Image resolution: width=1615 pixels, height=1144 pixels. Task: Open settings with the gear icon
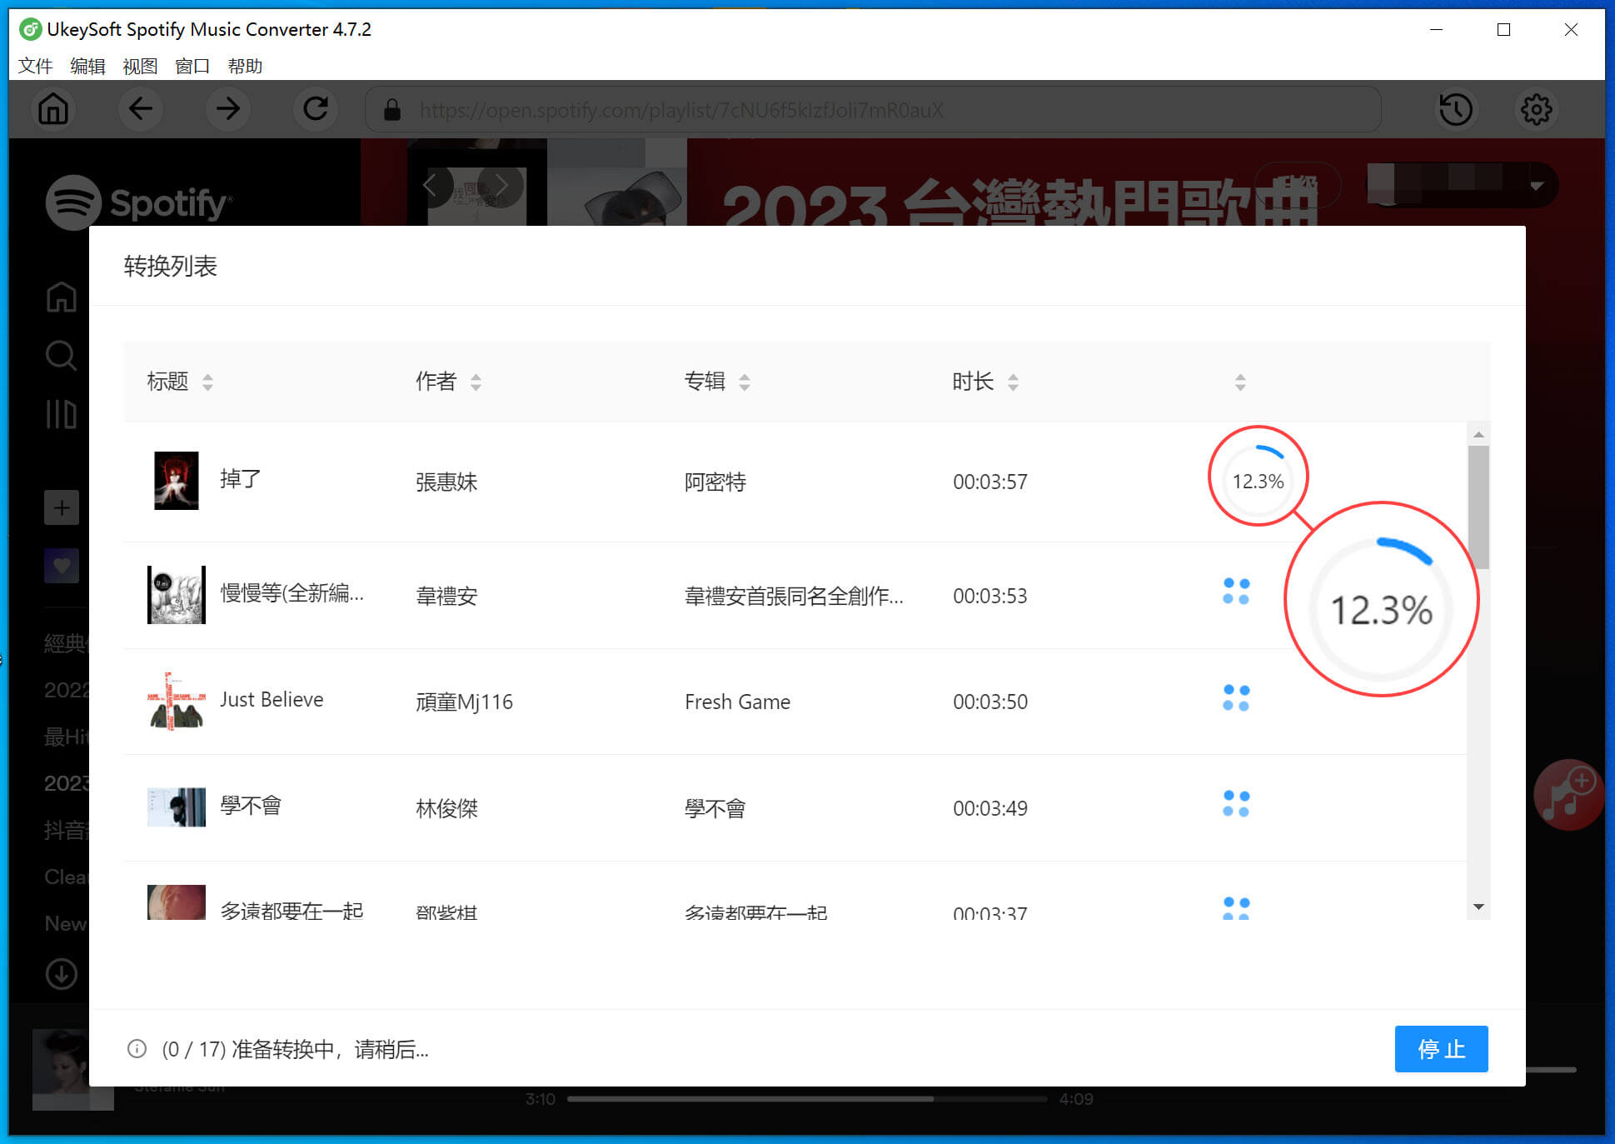[1536, 109]
